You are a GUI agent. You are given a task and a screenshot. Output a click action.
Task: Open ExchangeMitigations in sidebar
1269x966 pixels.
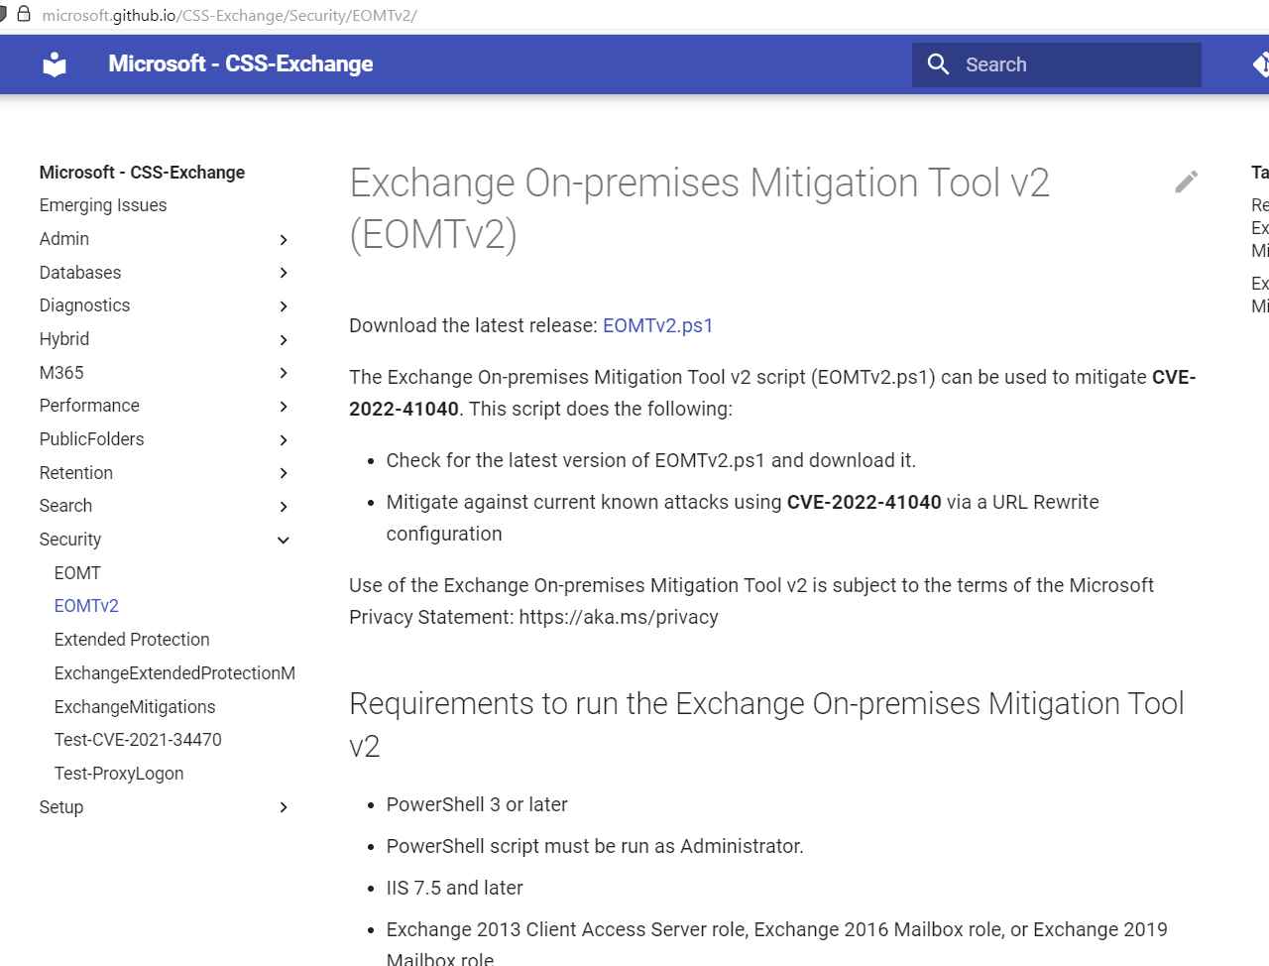tap(135, 707)
